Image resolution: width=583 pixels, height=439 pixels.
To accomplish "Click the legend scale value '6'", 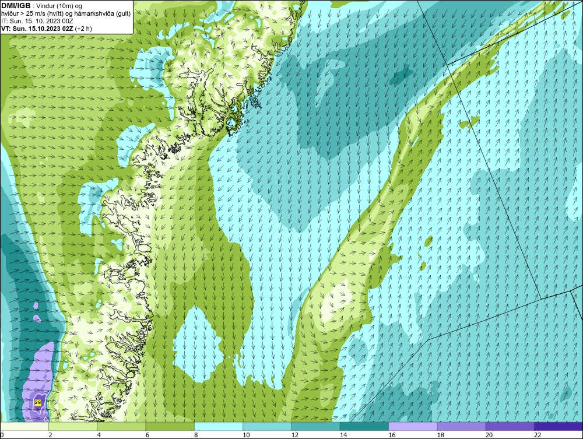I will (x=147, y=436).
